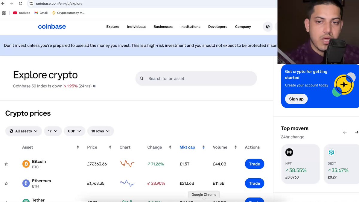Screen dimensions: 359x202
Task: Show previous top movers with left arrow
Action: 345,132
